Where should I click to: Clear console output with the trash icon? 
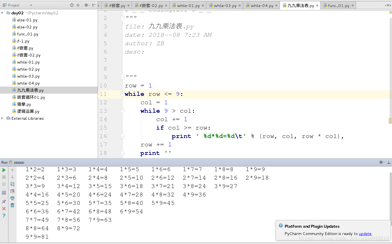pos(12,205)
